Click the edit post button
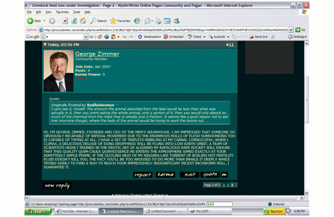This screenshot has width=334, height=217. (190, 174)
